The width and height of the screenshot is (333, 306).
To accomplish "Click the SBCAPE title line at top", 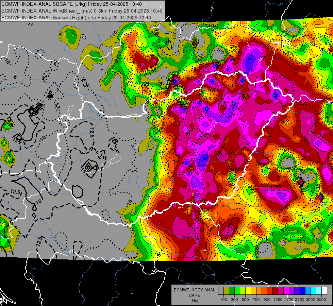I will pyautogui.click(x=71, y=4).
